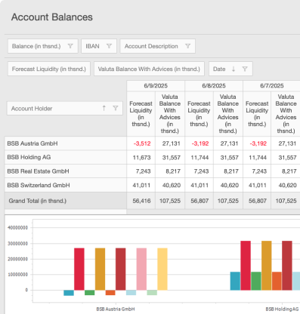This screenshot has width=300, height=314.
Task: Open filter icon on Account Description field
Action: (187, 46)
